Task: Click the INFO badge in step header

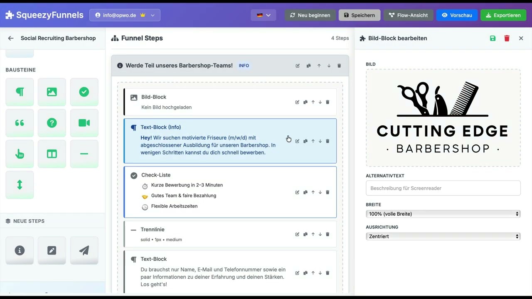Action: click(244, 66)
